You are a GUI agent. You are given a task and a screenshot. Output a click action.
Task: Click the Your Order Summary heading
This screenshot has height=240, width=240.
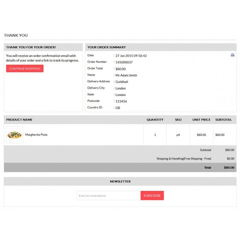click(x=107, y=47)
